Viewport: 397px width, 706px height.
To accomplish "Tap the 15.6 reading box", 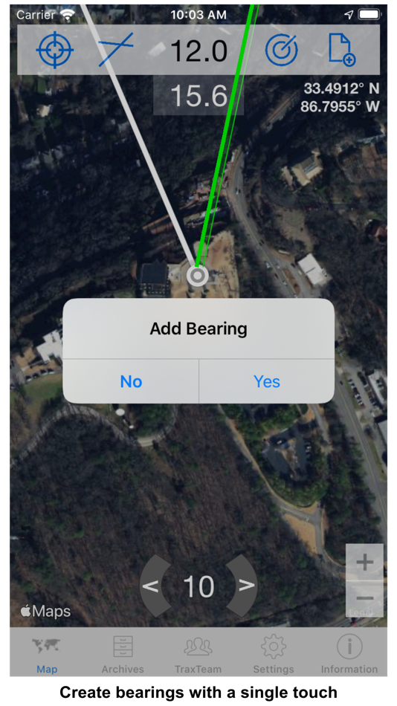I will (x=198, y=95).
